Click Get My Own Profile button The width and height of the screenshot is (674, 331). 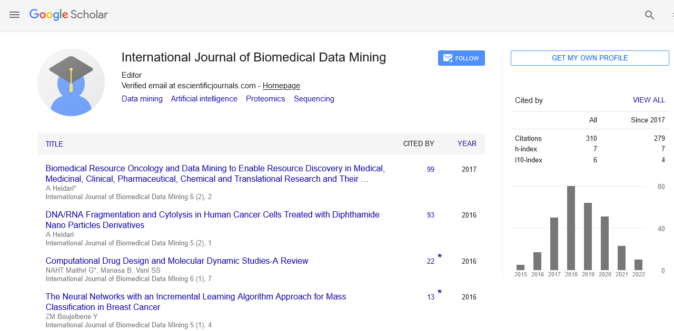pyautogui.click(x=590, y=58)
